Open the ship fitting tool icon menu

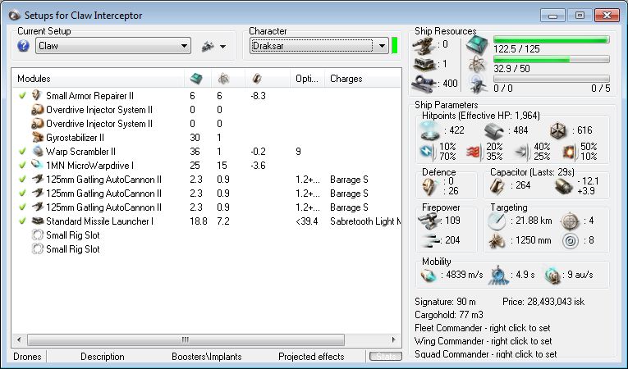pos(208,47)
